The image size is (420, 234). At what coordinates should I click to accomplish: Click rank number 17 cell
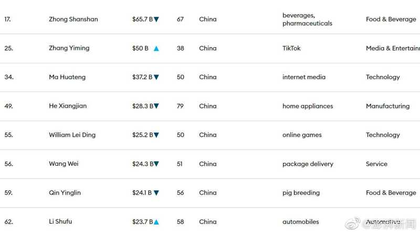point(7,19)
